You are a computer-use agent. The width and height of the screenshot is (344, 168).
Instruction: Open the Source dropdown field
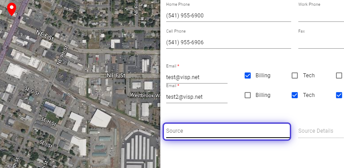(227, 131)
